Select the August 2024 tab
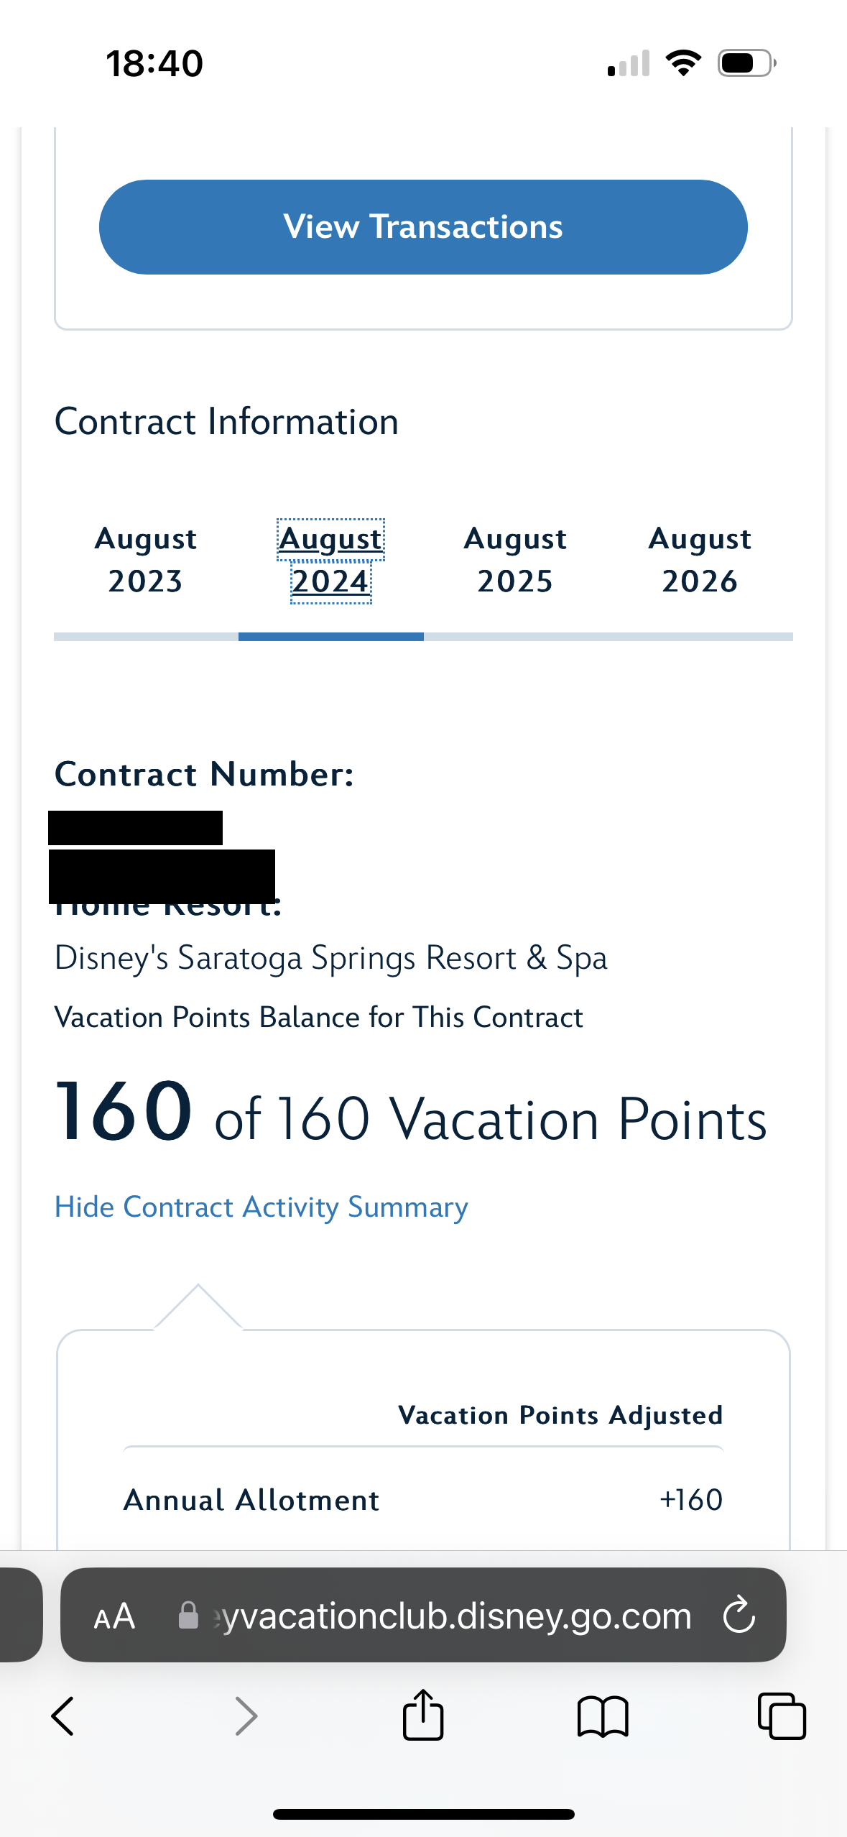The image size is (847, 1837). tap(331, 560)
